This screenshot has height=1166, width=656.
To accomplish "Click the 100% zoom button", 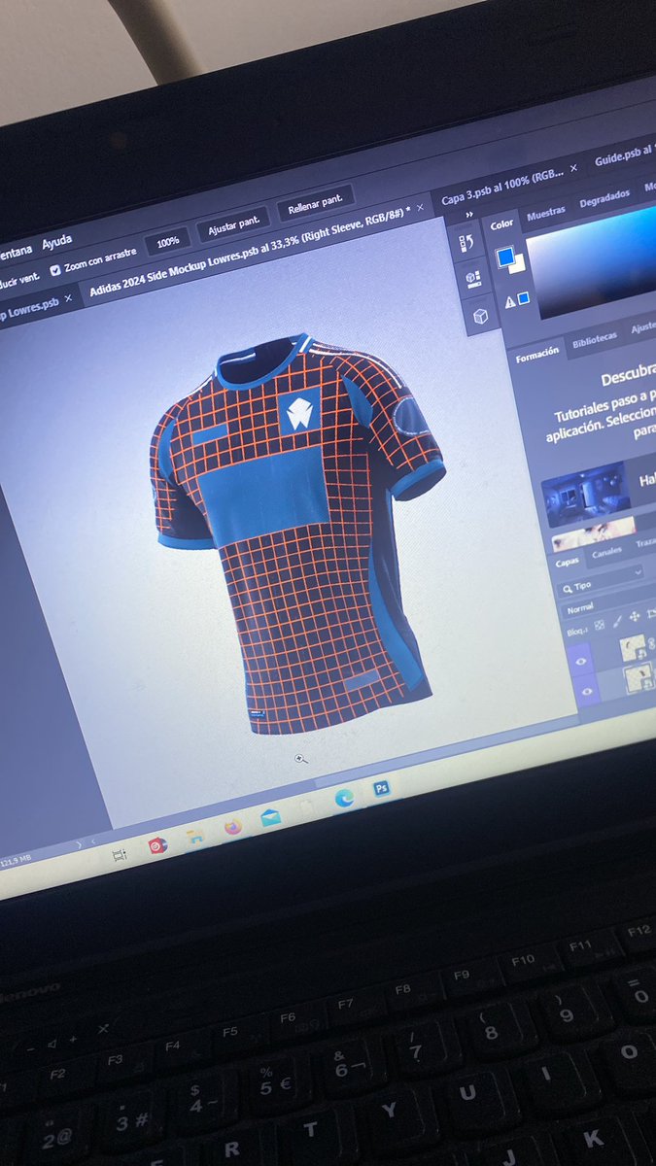I will 167,241.
